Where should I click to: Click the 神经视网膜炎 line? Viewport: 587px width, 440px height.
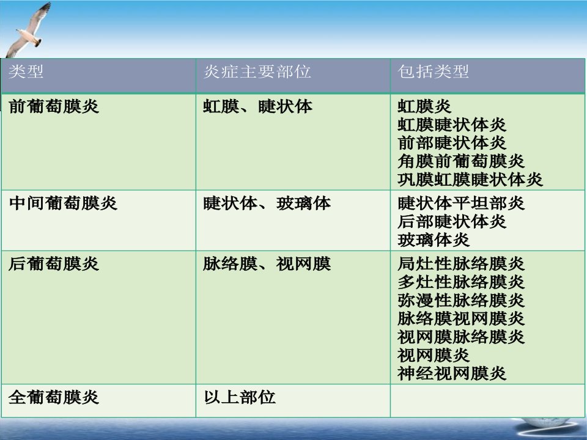click(452, 373)
